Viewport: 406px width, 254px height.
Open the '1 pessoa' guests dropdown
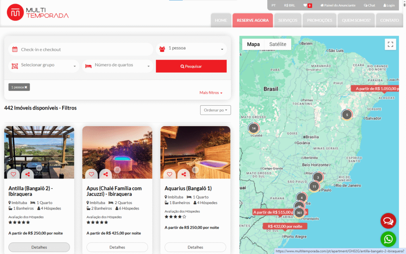tap(192, 49)
